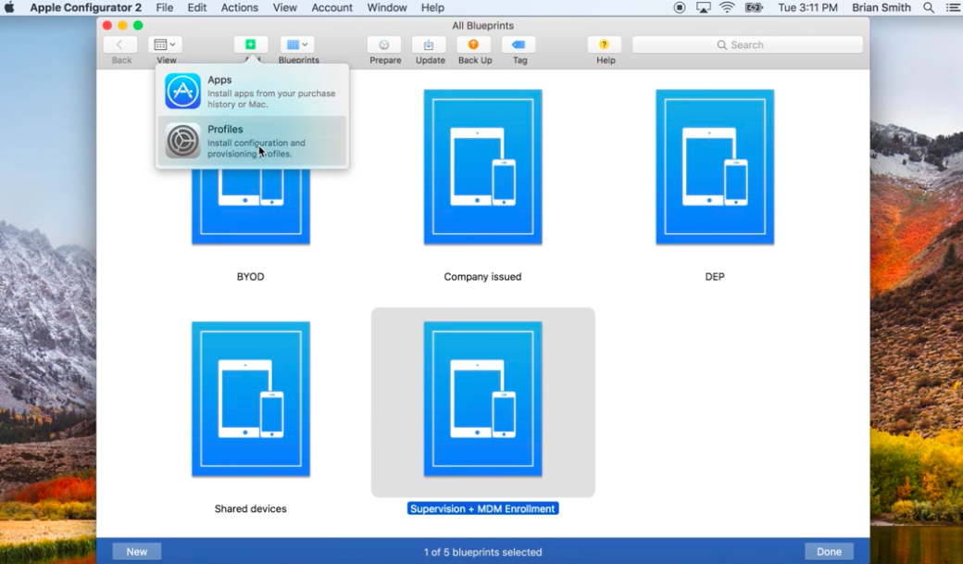The width and height of the screenshot is (963, 564).
Task: Open the Account menu
Action: [x=331, y=7]
